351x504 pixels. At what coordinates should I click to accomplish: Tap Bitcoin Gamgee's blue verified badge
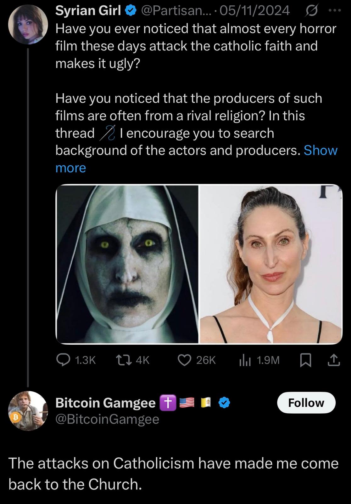point(224,403)
